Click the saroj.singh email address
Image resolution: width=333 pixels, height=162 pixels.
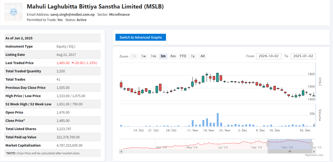[x=72, y=14]
